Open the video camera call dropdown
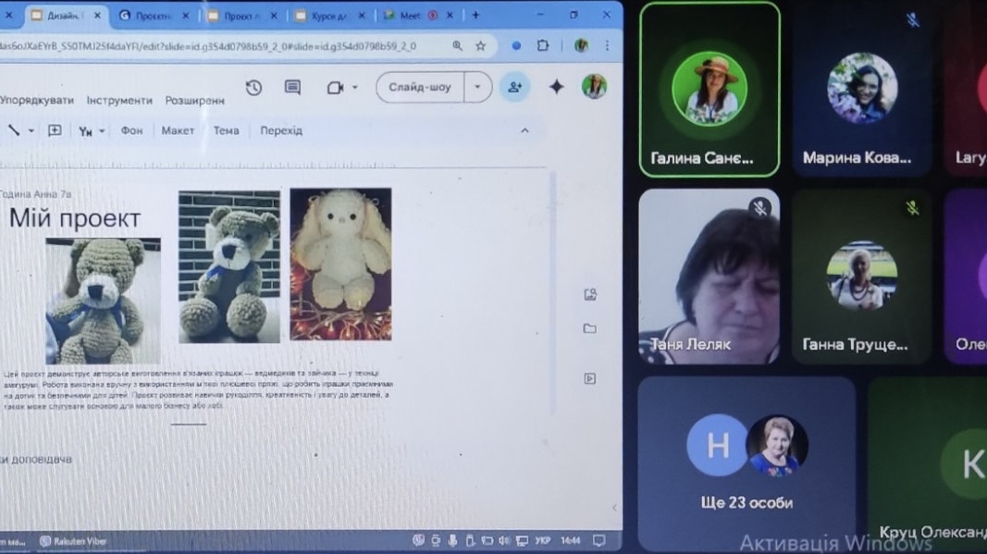This screenshot has width=987, height=554. [x=342, y=87]
